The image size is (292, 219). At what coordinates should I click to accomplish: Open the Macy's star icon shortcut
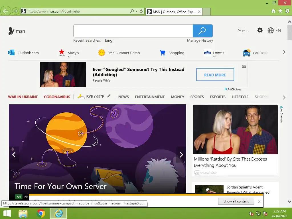(x=62, y=53)
